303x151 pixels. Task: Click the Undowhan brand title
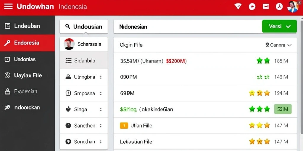click(36, 6)
